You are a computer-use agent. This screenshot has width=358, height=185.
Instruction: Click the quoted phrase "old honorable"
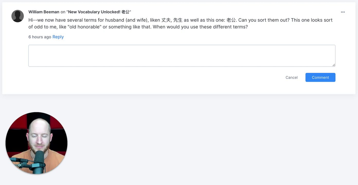click(x=84, y=27)
